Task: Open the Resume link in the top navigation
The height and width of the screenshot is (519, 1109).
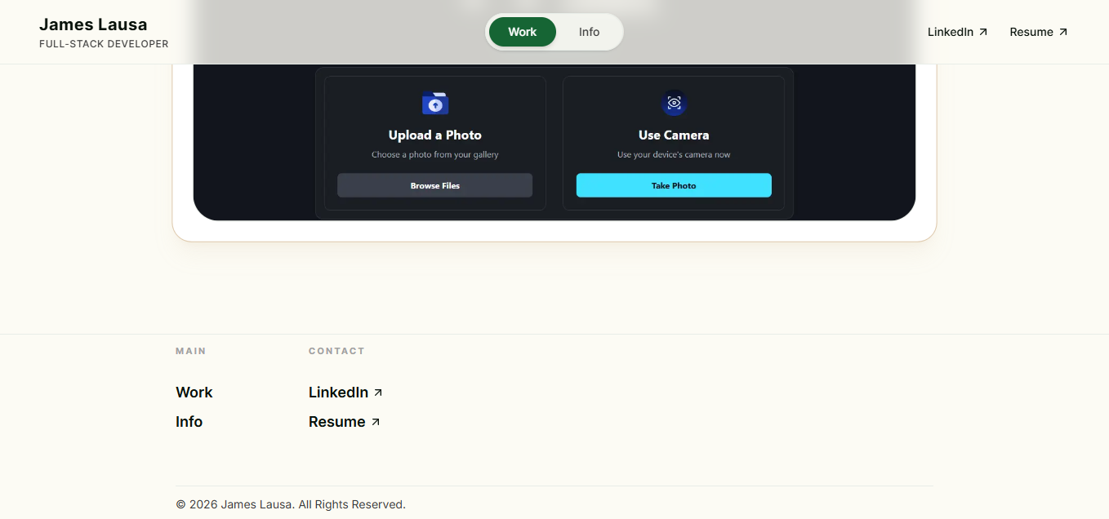Action: [x=1031, y=32]
